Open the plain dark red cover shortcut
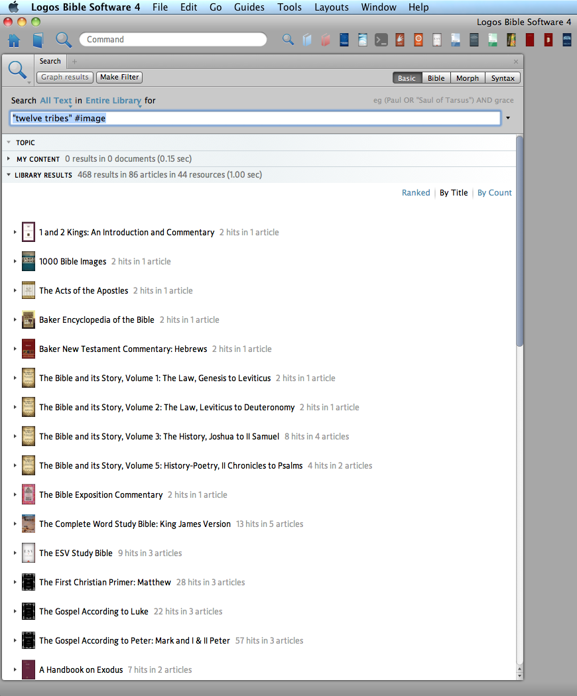577x696 pixels. coord(529,40)
